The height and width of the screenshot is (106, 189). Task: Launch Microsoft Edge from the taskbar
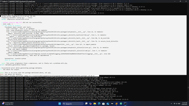pyautogui.click(x=99, y=104)
